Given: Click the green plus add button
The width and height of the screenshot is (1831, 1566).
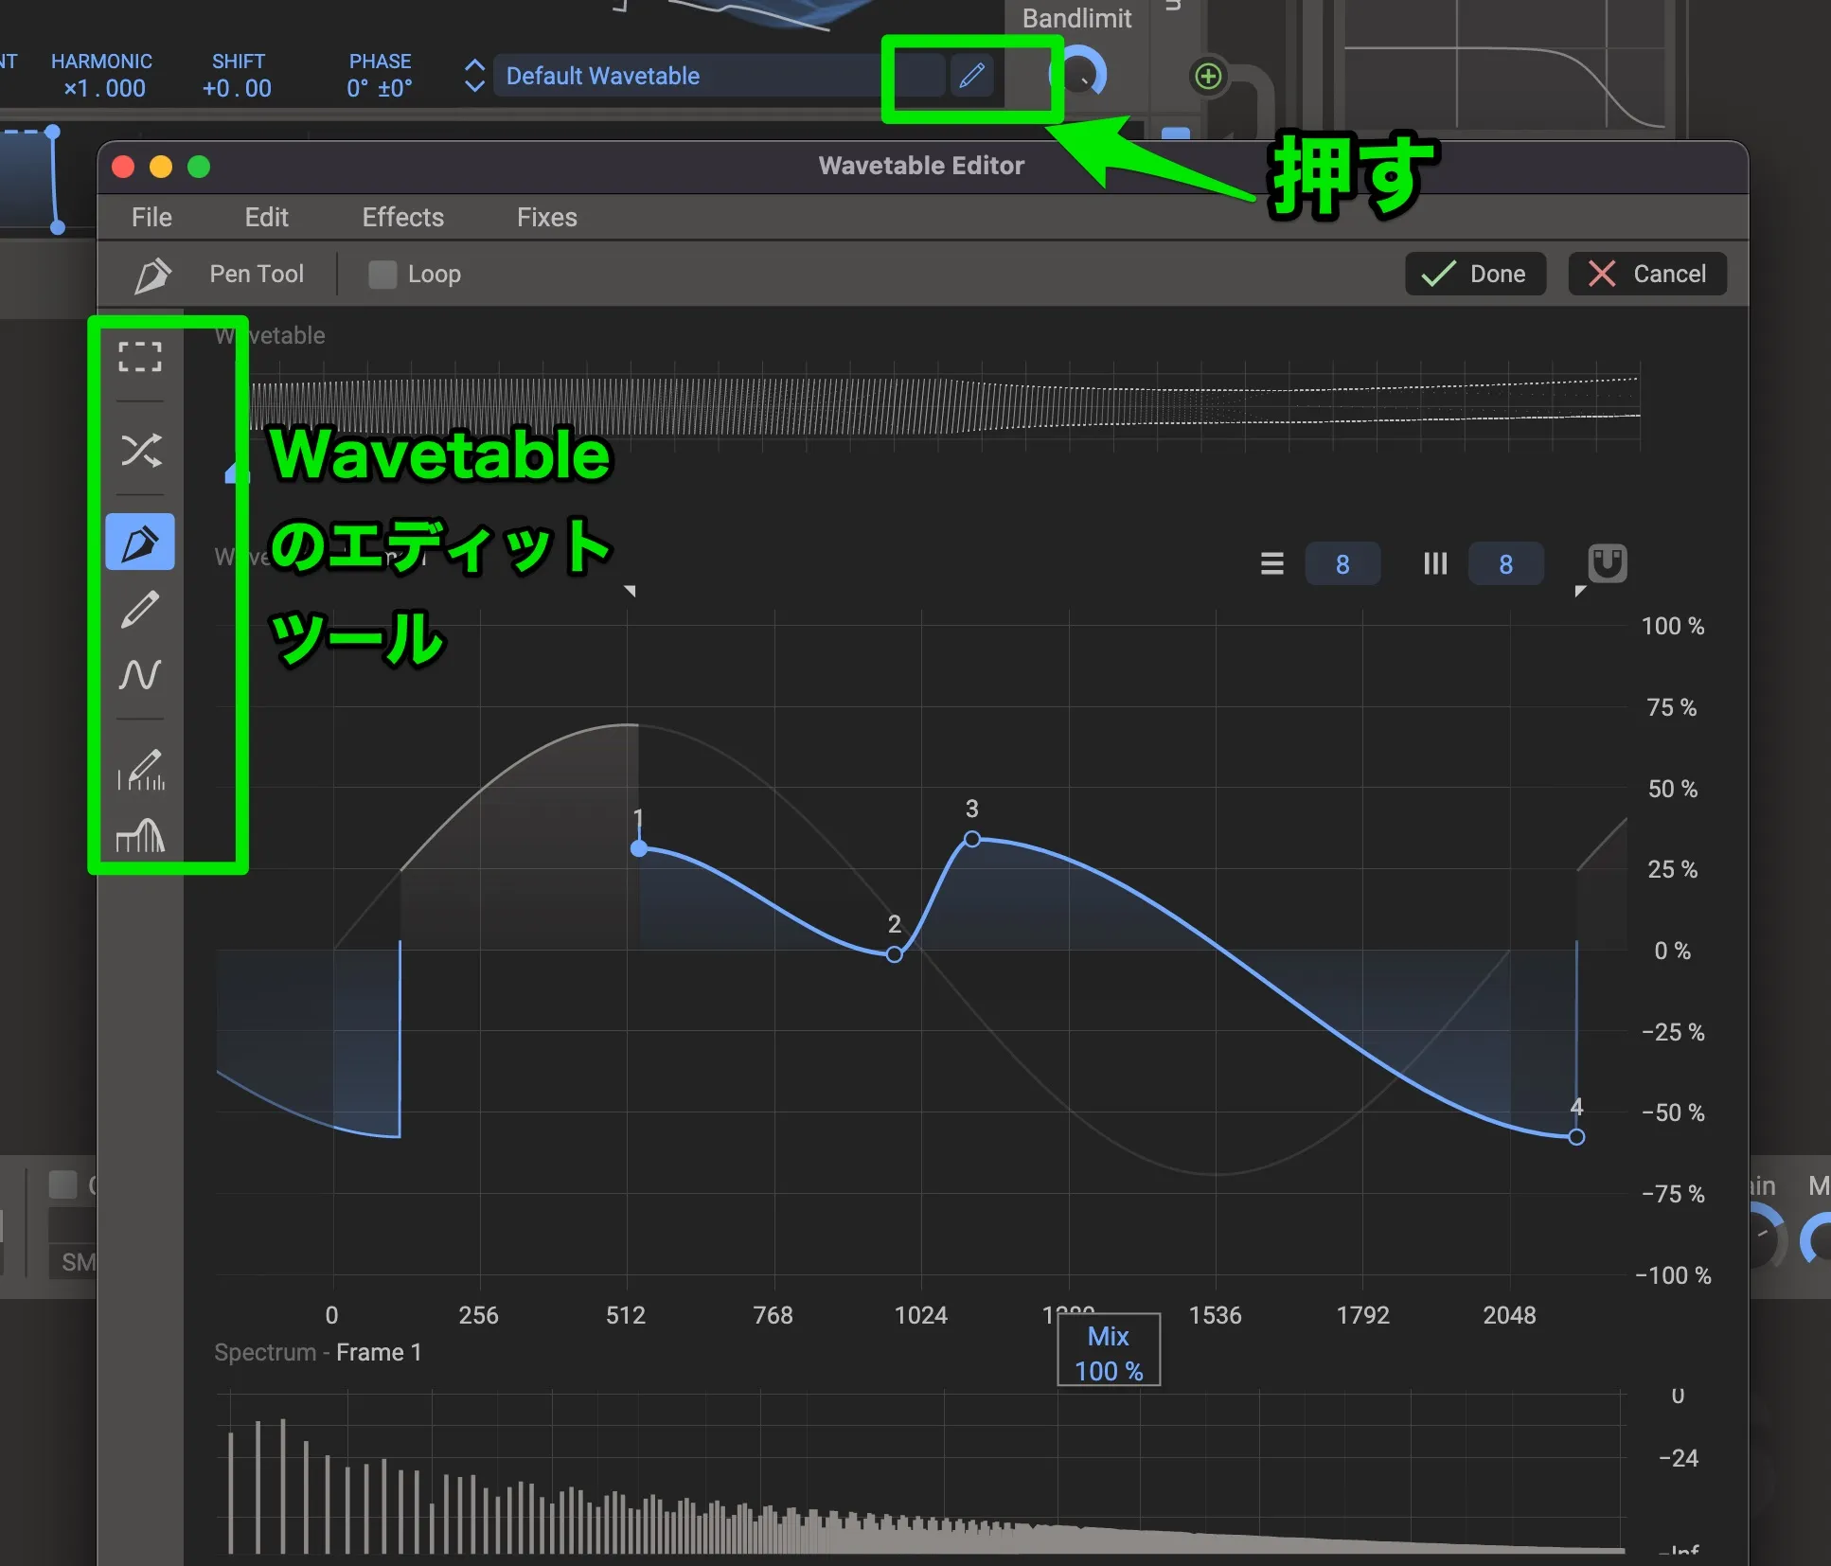Looking at the screenshot, I should (x=1208, y=76).
